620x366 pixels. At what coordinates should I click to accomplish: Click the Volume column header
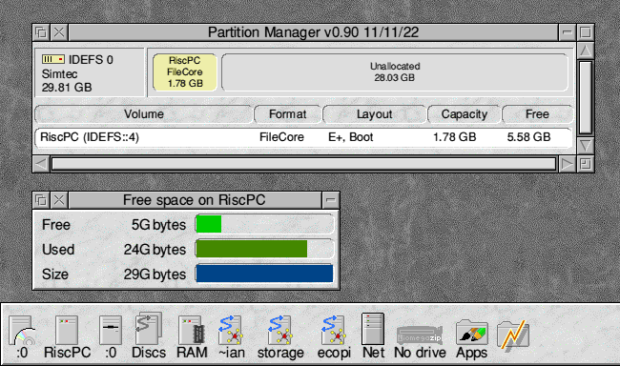coord(143,114)
